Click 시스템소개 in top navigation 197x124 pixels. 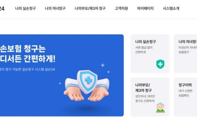click(171, 8)
